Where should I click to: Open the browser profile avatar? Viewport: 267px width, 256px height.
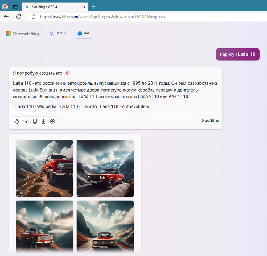tap(5, 7)
